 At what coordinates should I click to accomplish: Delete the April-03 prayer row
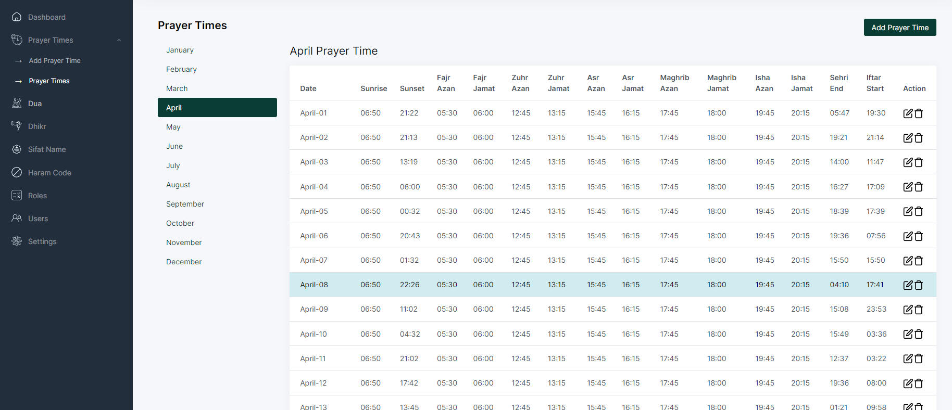pos(919,162)
